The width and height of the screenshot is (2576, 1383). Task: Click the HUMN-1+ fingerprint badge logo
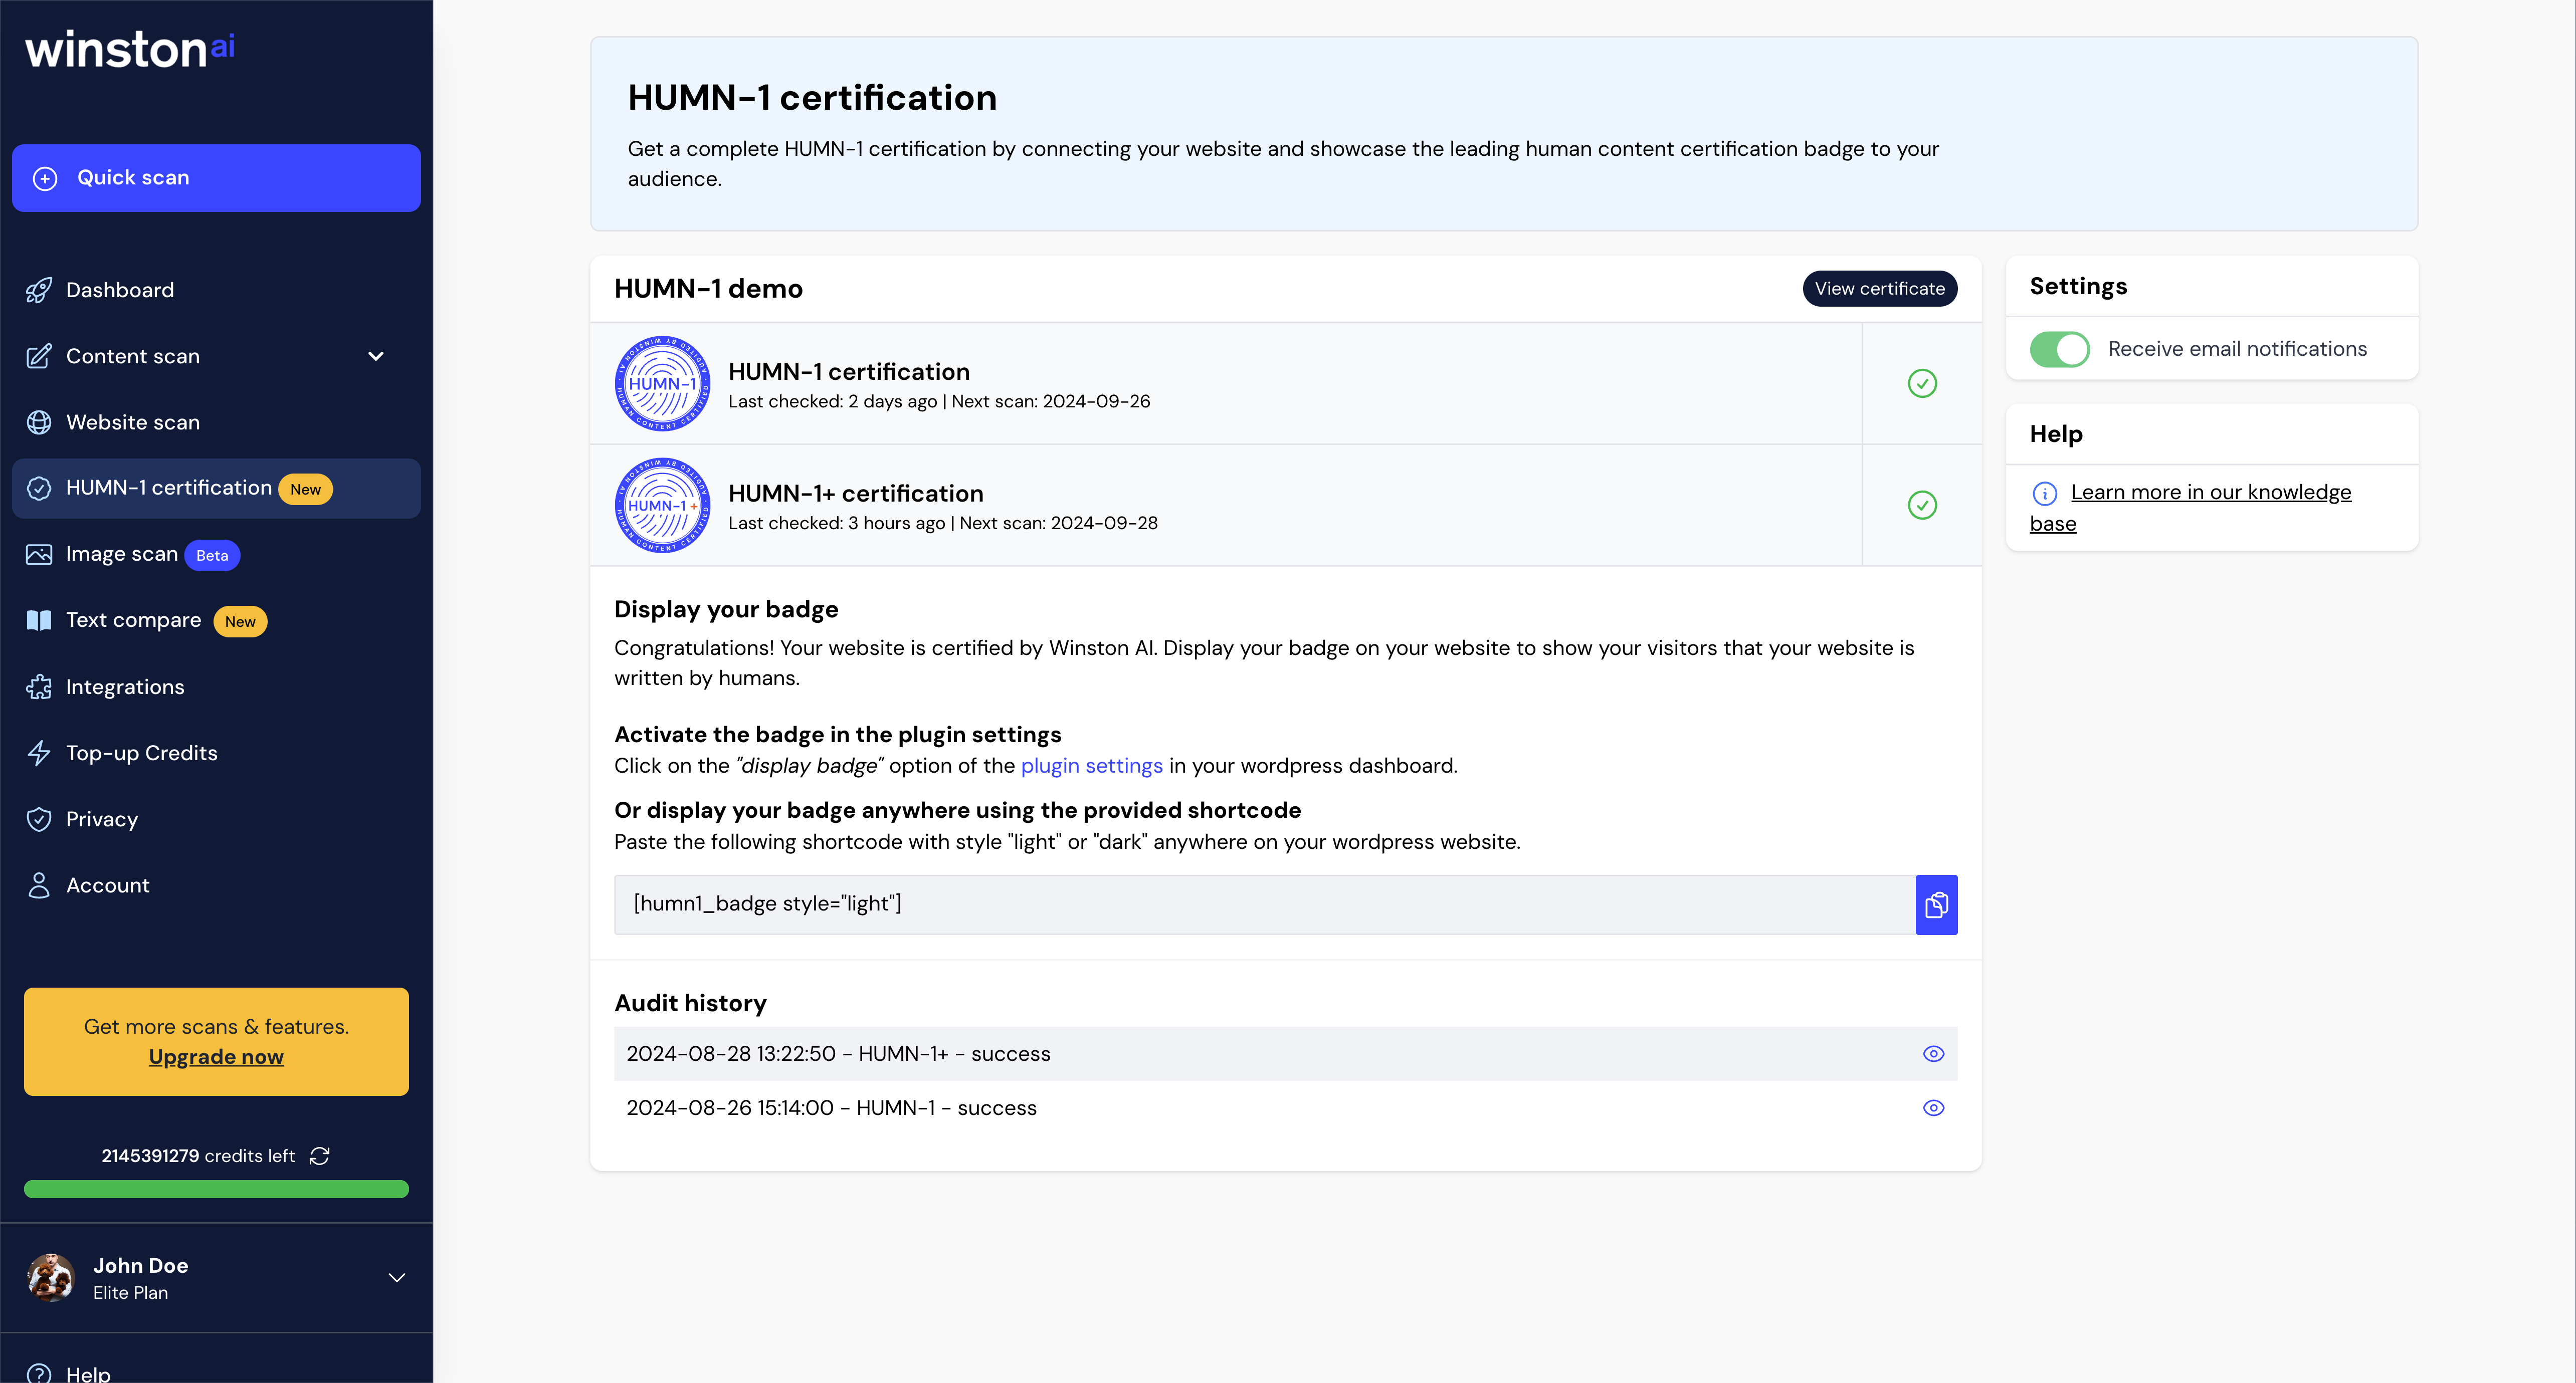tap(662, 505)
